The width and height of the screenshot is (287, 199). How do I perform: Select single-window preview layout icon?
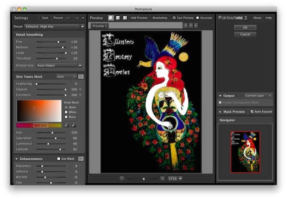point(111,18)
